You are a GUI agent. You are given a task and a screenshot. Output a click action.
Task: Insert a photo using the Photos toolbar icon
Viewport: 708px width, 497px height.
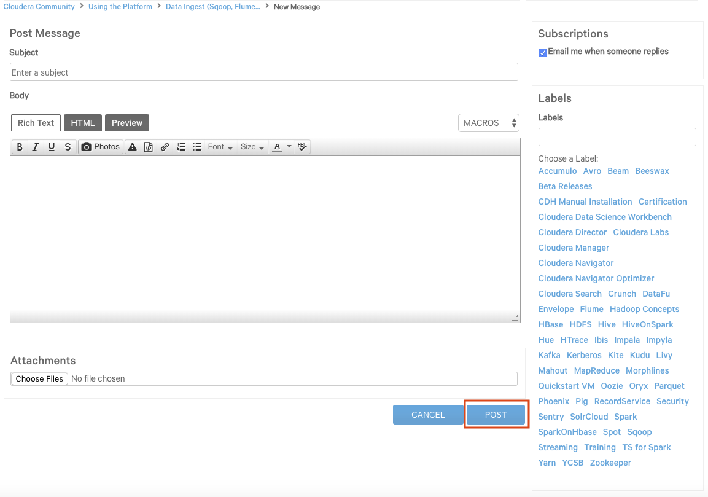click(x=101, y=147)
